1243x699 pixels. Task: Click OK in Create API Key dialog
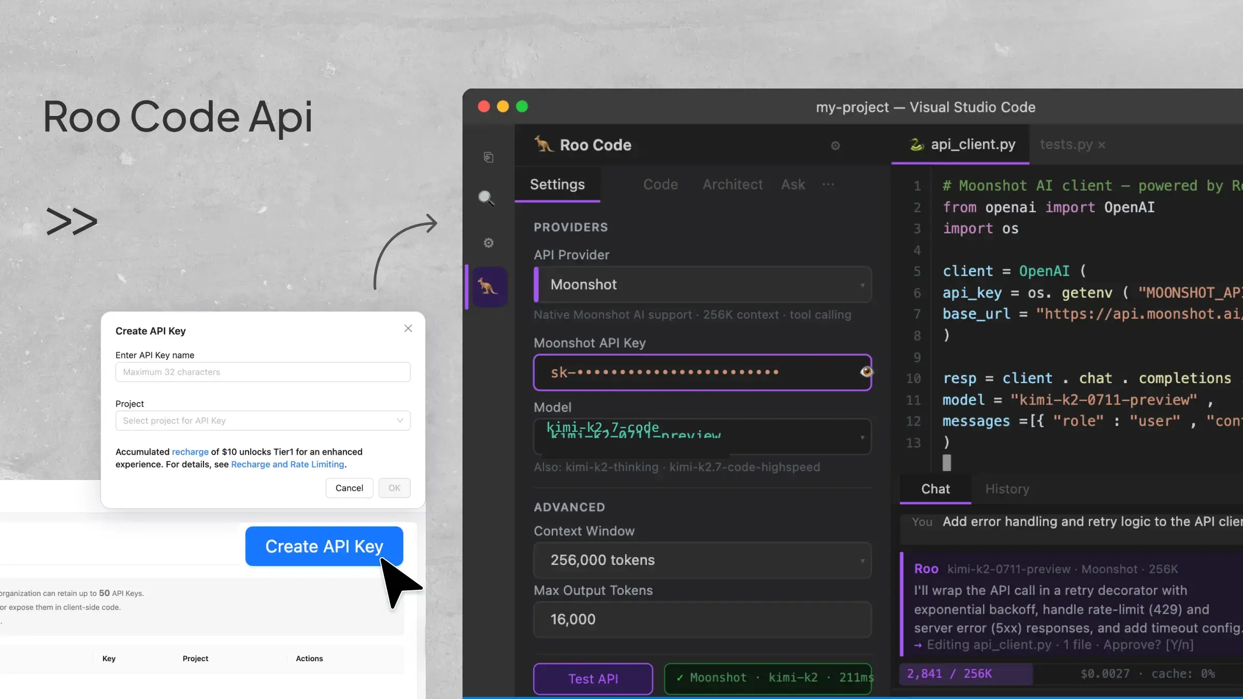point(394,488)
